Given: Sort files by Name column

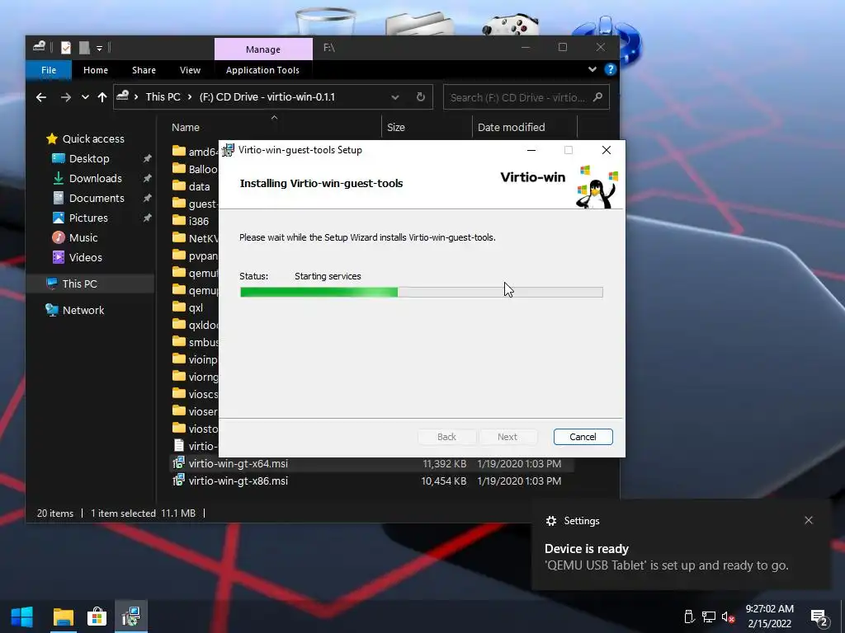Looking at the screenshot, I should pos(186,128).
